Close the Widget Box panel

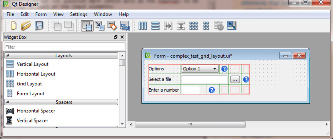pyautogui.click(x=122, y=37)
